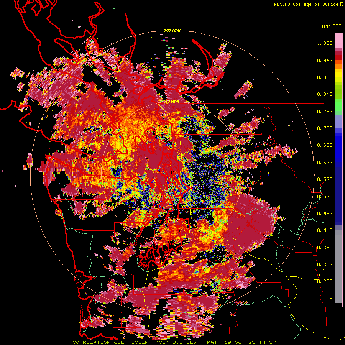The width and height of the screenshot is (345, 345).
Task: Click the 50 NMI range ring label
Action: click(x=172, y=102)
